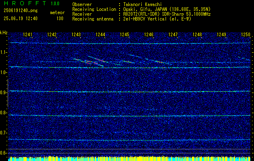Viewport: 254px width, 161px height.
Task: Click the 1247 time marker
Action: point(173,34)
